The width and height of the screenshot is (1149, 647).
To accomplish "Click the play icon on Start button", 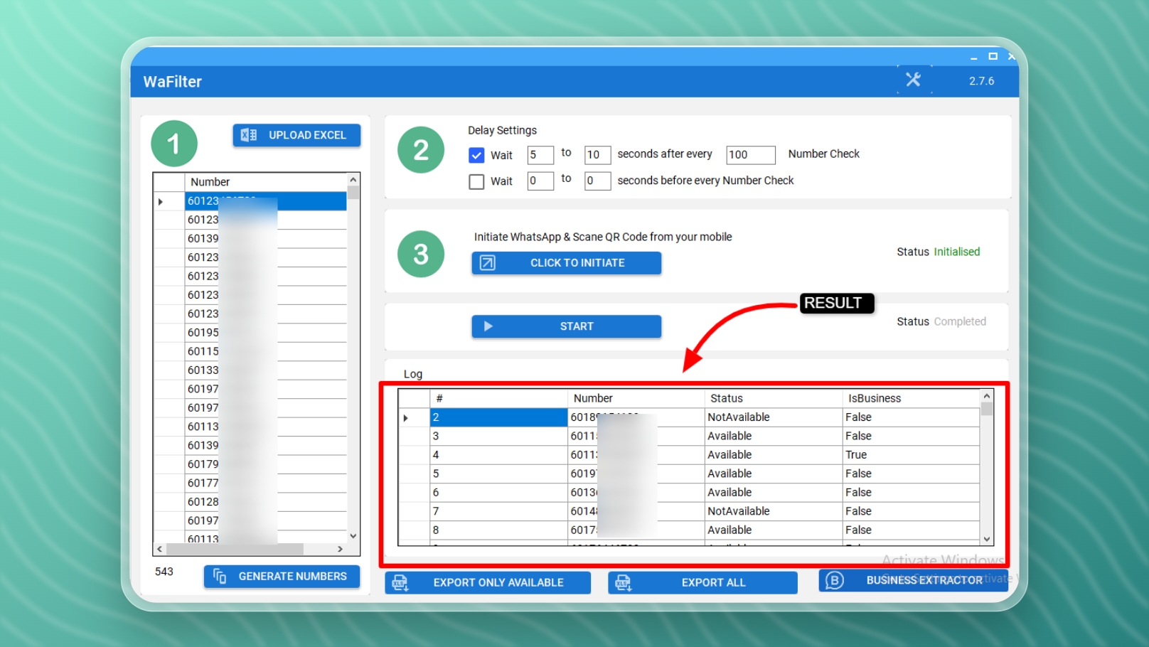I will [488, 326].
